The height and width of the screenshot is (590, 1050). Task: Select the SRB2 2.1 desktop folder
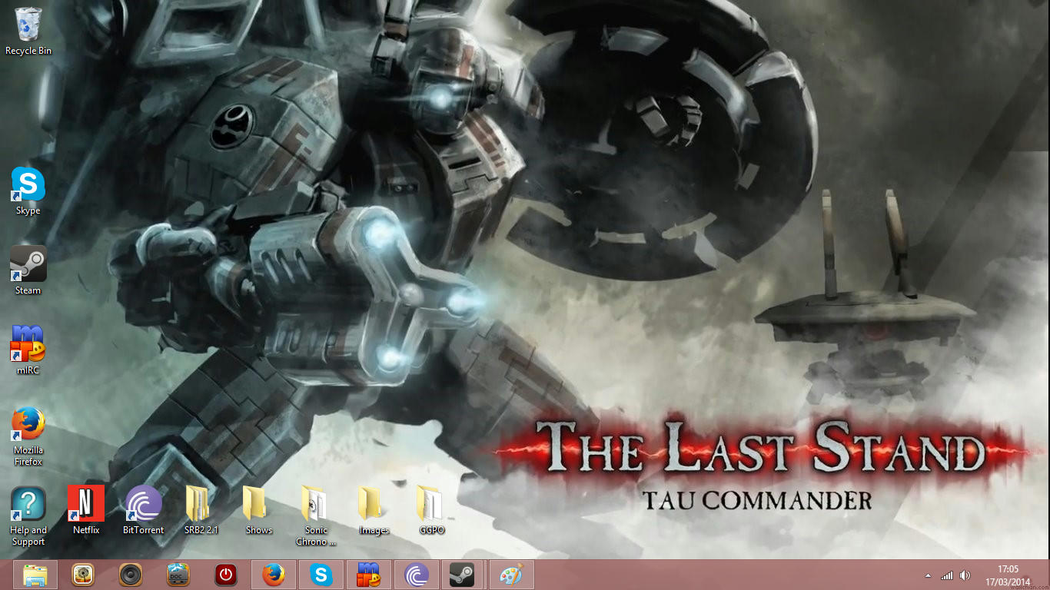pos(201,510)
